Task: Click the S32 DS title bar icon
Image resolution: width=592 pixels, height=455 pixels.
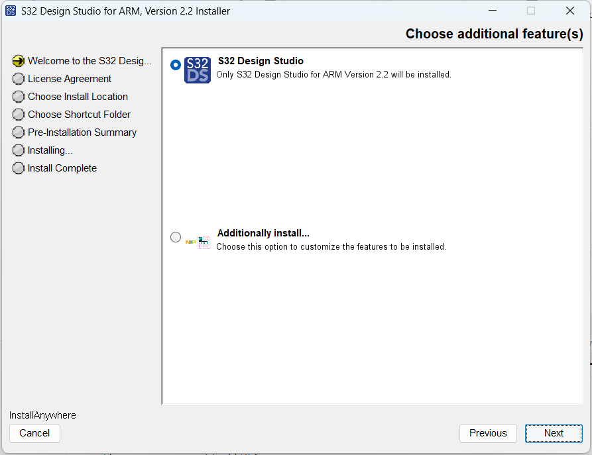Action: tap(11, 11)
